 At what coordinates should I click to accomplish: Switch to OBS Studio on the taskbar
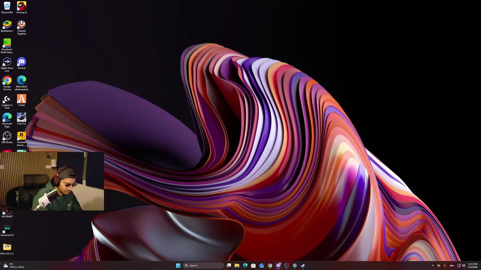point(286,265)
